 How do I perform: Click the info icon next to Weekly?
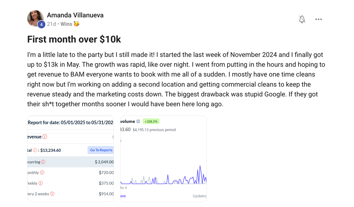tap(40, 183)
